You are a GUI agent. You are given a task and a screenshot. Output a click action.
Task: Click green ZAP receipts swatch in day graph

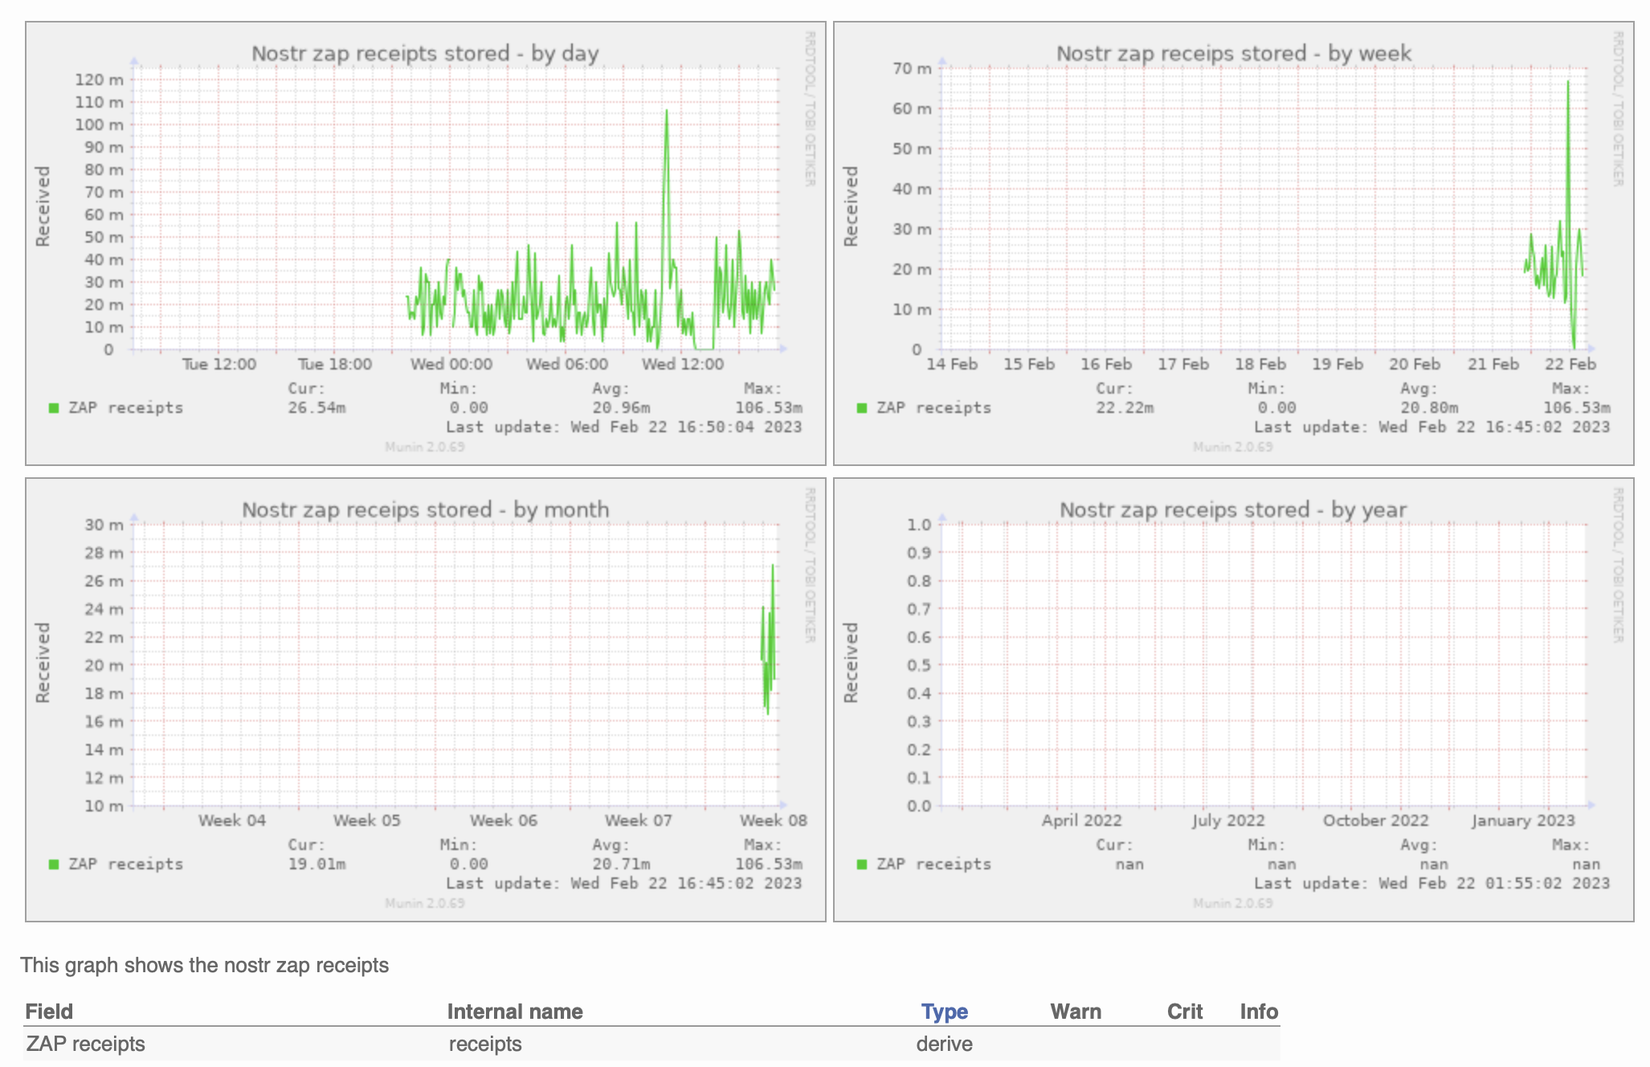pos(54,408)
